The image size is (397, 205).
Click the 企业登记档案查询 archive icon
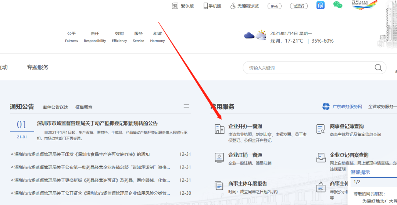321,158
